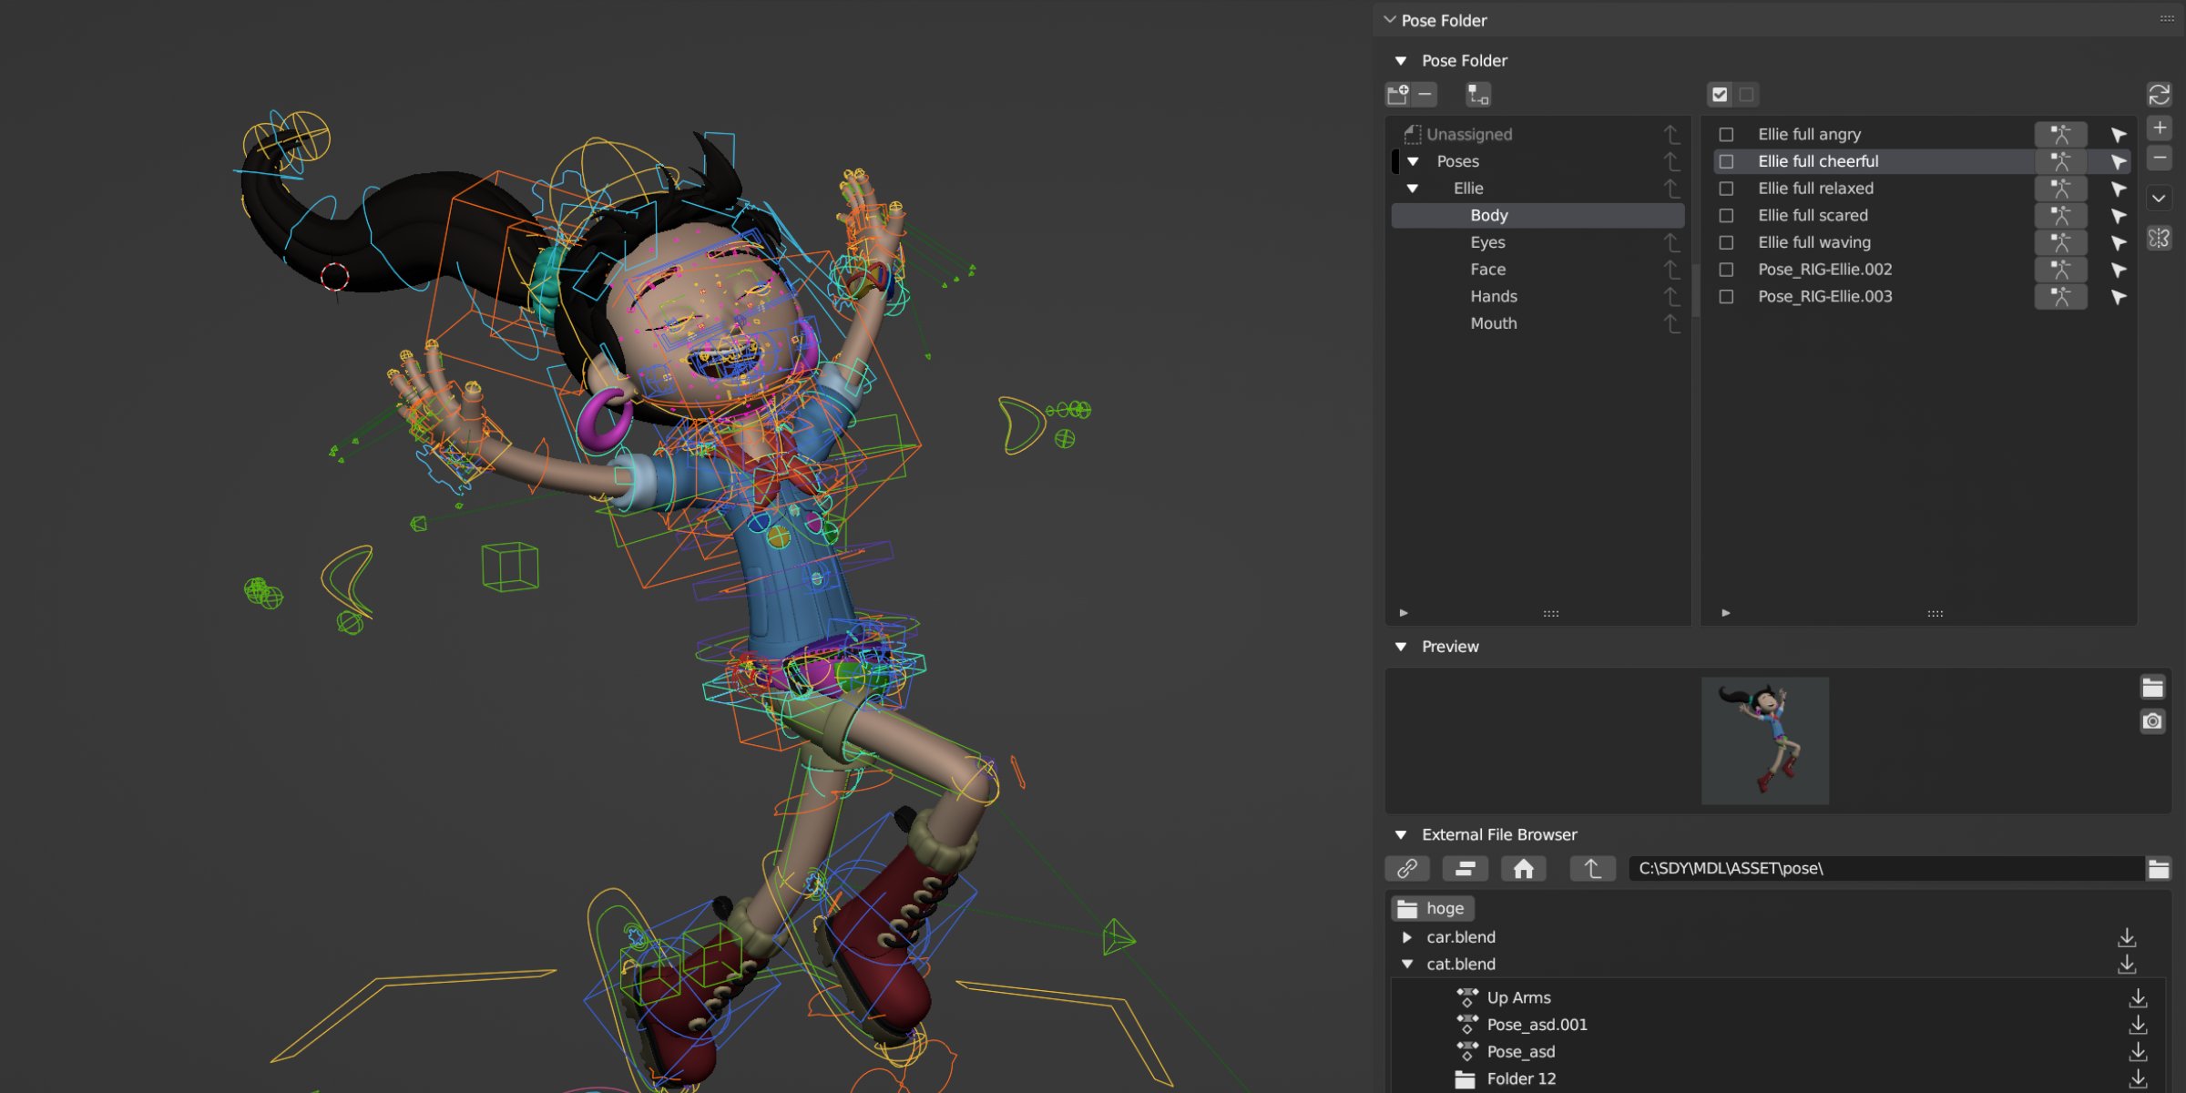Image resolution: width=2186 pixels, height=1093 pixels.
Task: Collapse the Poses tree folder
Action: tap(1413, 161)
